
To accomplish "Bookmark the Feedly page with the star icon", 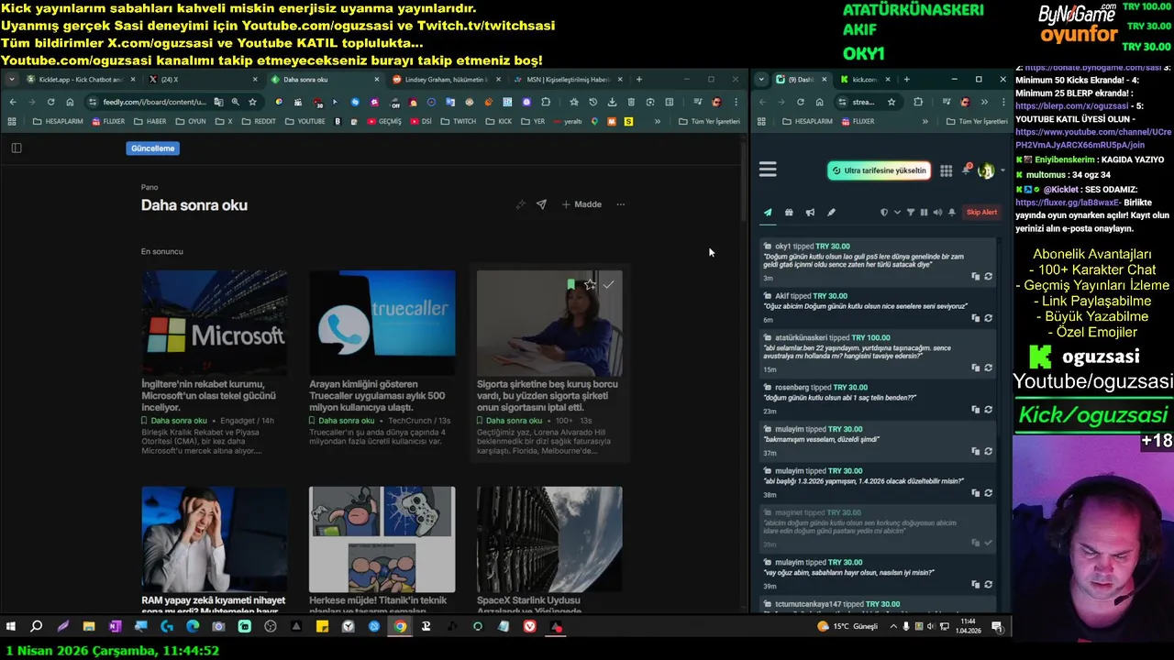I will point(252,102).
